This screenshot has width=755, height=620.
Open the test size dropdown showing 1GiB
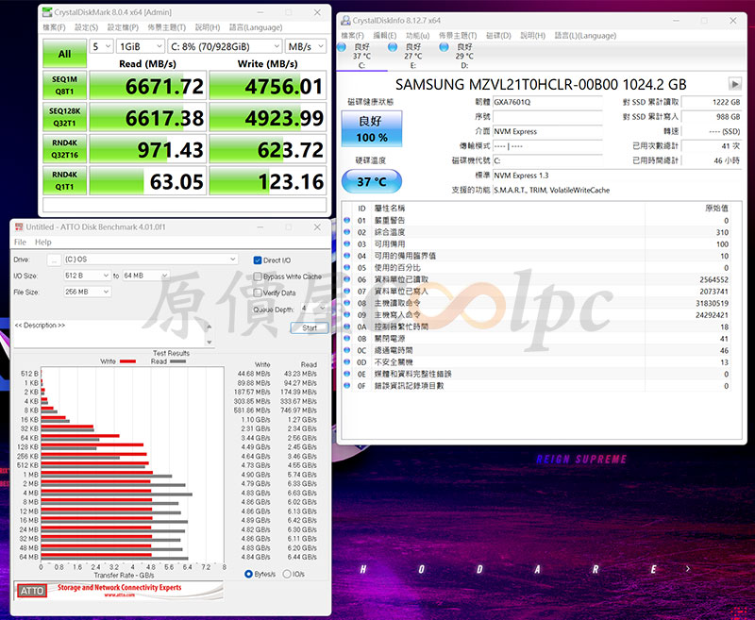click(x=140, y=46)
